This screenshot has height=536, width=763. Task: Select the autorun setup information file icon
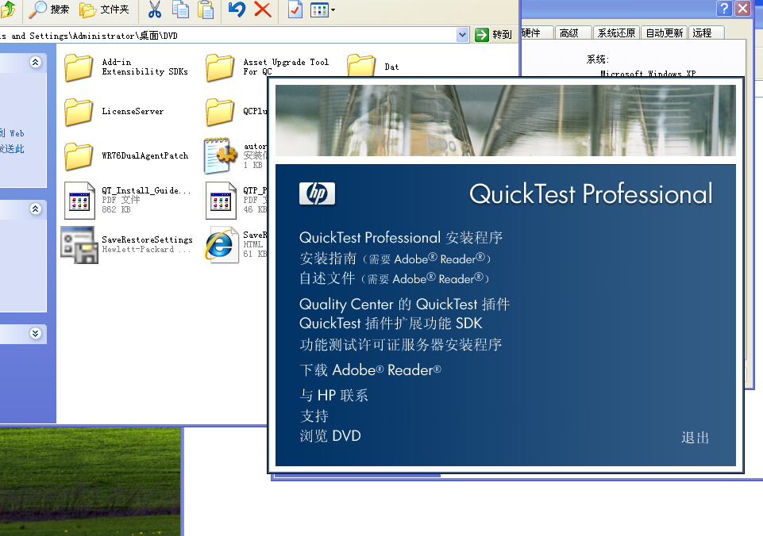click(x=220, y=155)
